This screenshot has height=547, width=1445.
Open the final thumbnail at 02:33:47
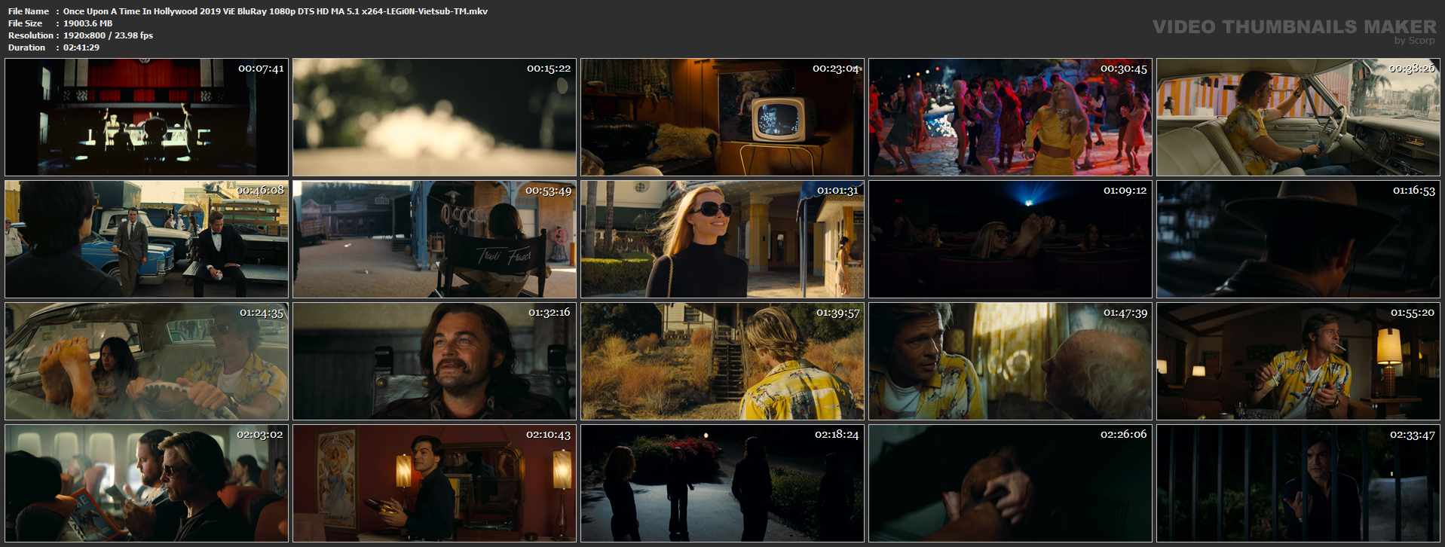pyautogui.click(x=1299, y=484)
